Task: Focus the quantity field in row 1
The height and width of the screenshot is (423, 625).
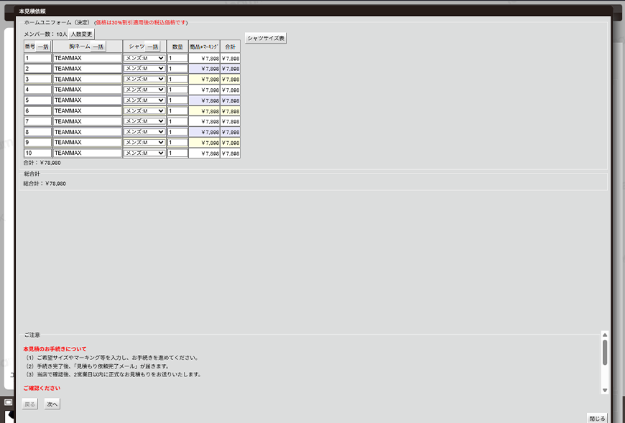Action: (x=177, y=58)
